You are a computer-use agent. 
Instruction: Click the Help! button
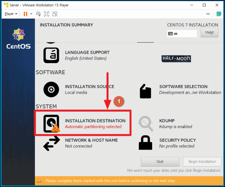click(x=209, y=33)
